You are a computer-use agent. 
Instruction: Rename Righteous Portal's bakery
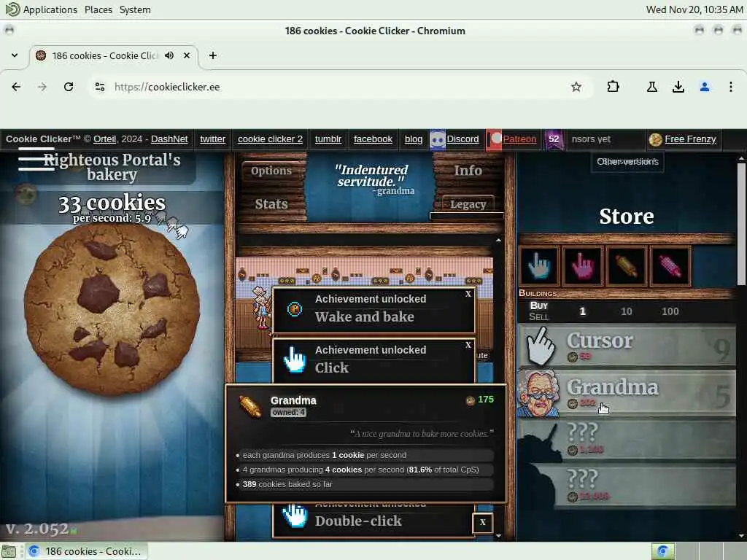pos(112,167)
